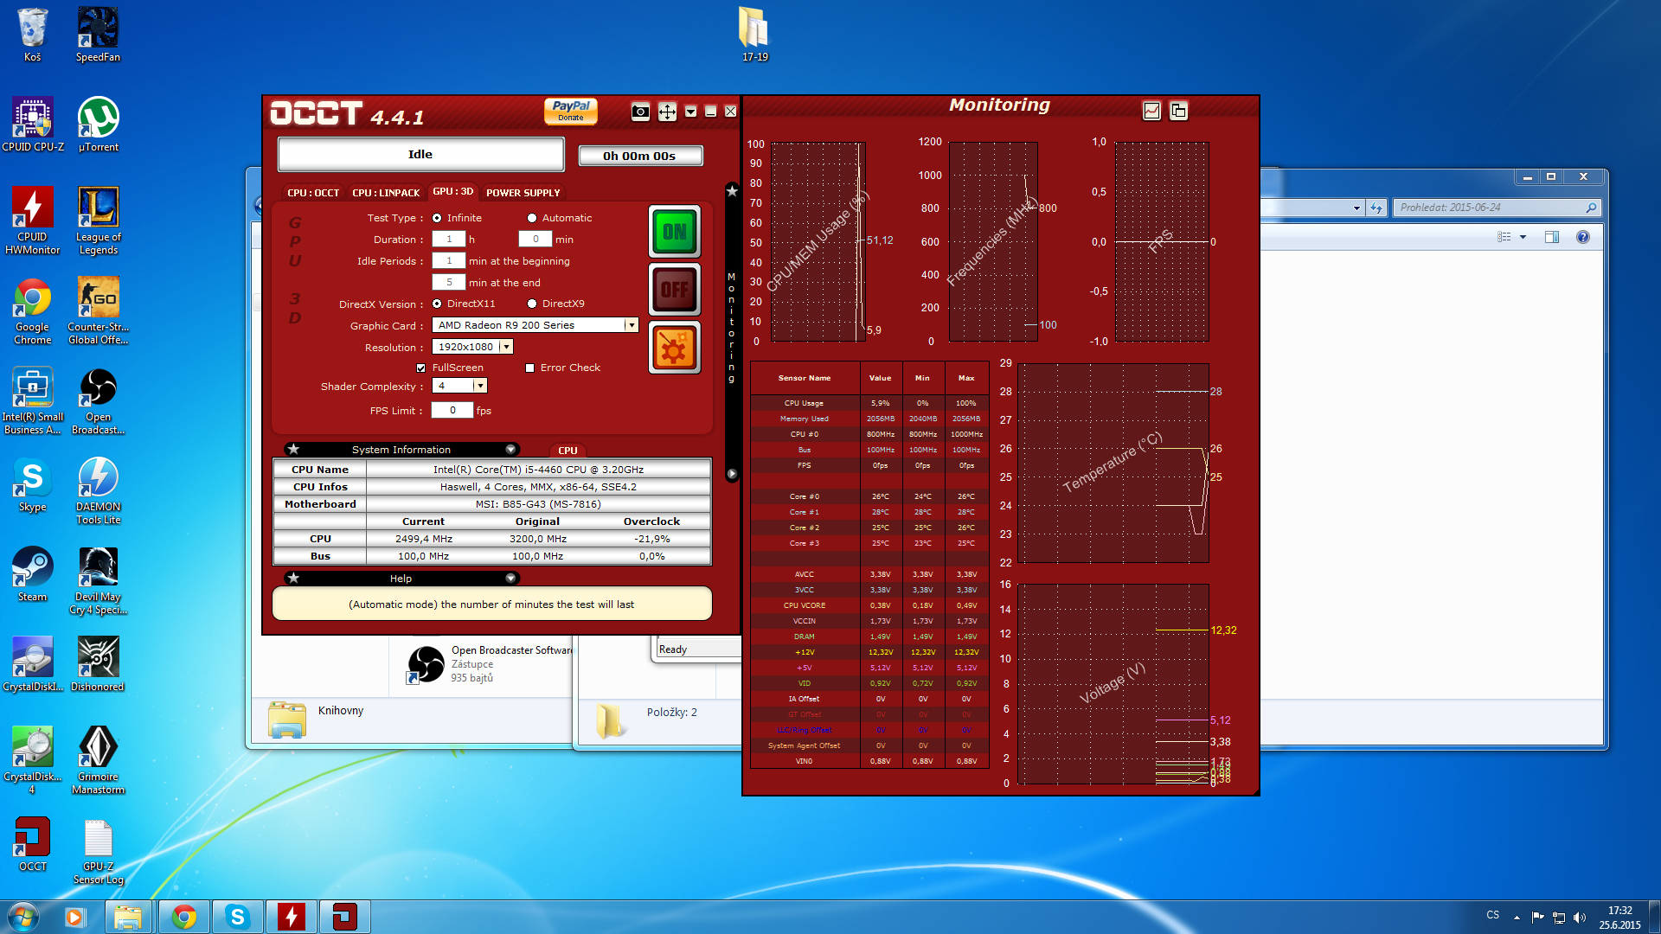Click Chrome icon in taskbar
This screenshot has height=934, width=1661.
coord(183,917)
